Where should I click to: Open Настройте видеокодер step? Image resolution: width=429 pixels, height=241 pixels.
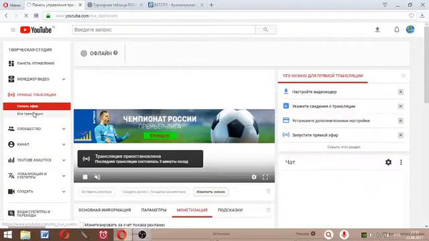[314, 92]
